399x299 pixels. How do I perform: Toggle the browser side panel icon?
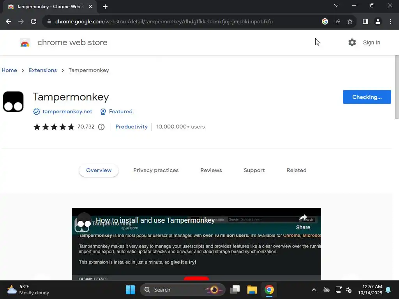(x=365, y=22)
